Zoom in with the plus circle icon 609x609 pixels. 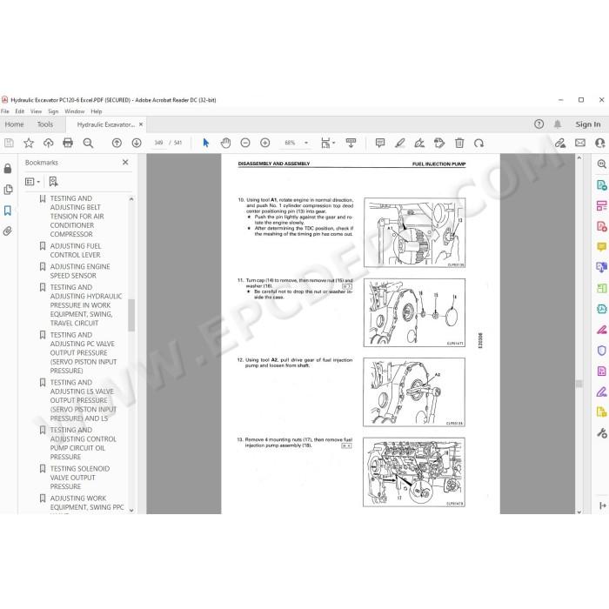click(264, 143)
